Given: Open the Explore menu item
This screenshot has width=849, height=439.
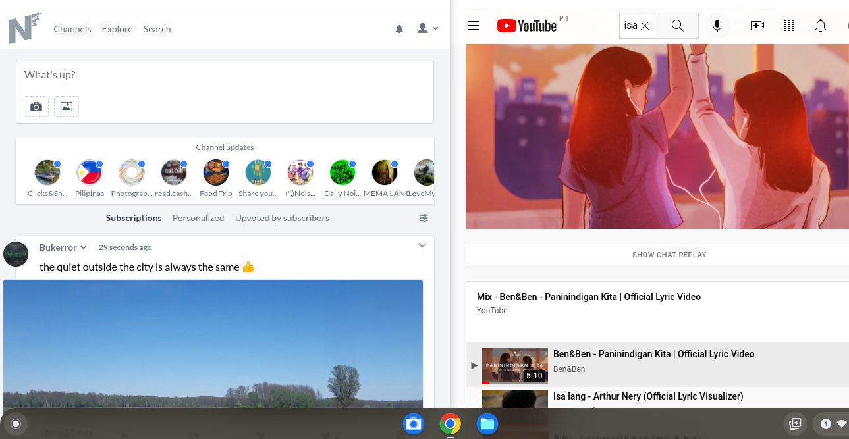Looking at the screenshot, I should pos(117,29).
